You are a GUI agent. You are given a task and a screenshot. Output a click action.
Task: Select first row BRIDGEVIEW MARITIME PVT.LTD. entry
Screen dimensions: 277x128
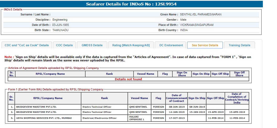[36, 107]
